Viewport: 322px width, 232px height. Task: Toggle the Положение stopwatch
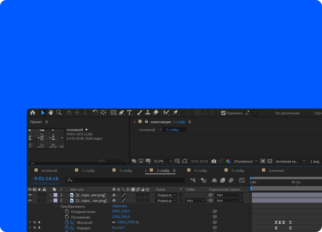click(x=67, y=217)
